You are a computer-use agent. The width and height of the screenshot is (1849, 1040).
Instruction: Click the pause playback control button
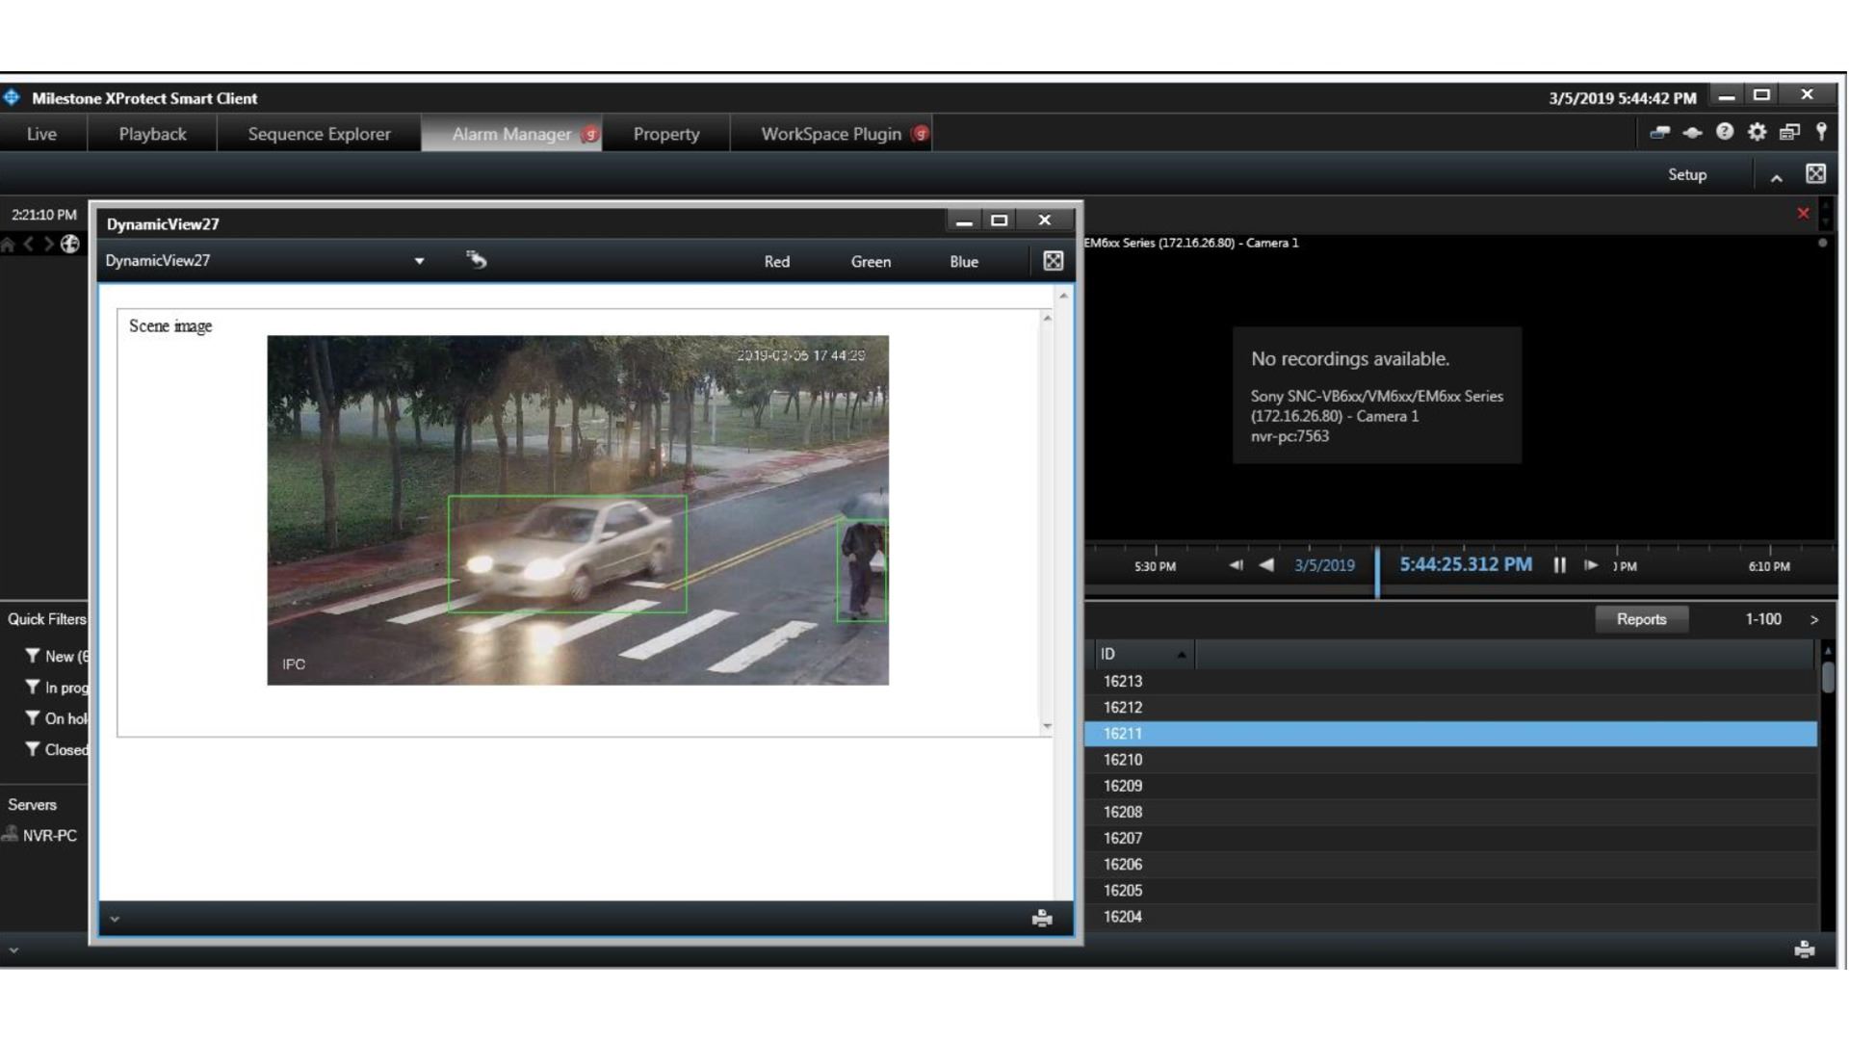(x=1559, y=565)
